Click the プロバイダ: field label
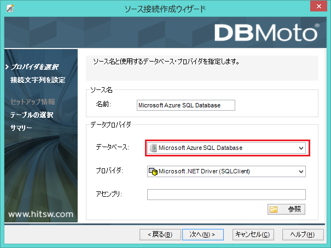The image size is (331, 248). tap(109, 171)
